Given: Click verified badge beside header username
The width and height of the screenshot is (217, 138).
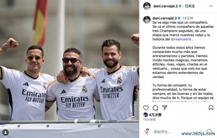Looking at the screenshot, I should [180, 6].
